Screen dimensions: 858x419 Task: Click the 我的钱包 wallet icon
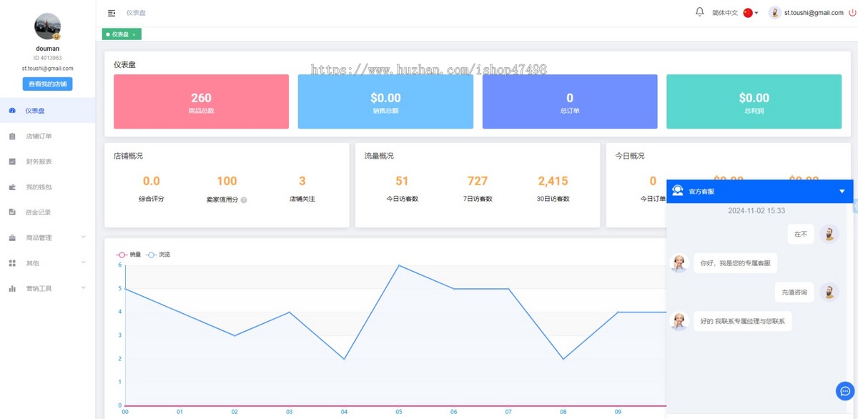pos(12,187)
